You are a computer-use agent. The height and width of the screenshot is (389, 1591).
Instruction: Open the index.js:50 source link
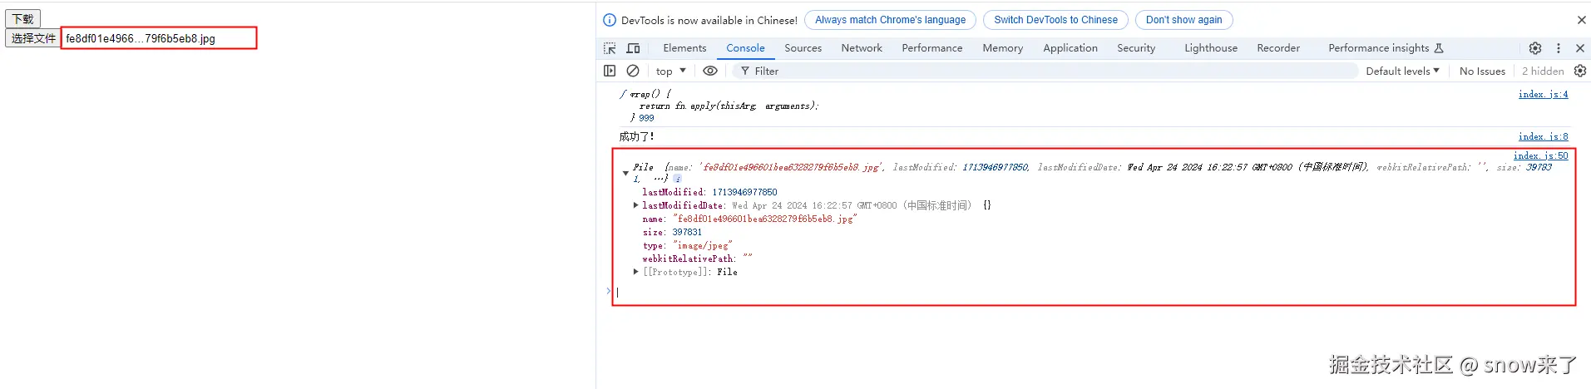(1540, 155)
